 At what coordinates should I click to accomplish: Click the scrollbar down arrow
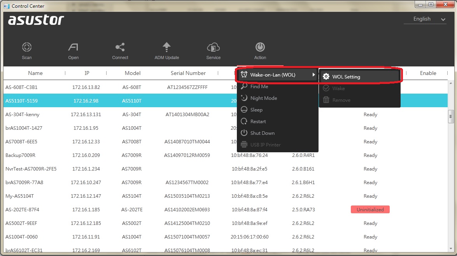click(x=451, y=249)
